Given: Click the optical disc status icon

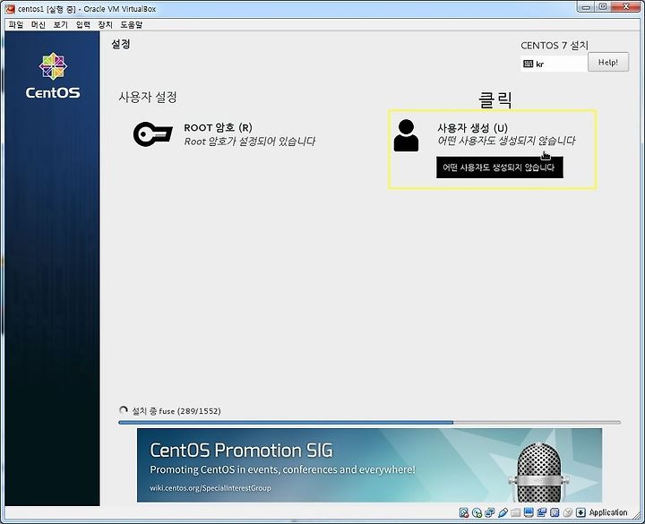Looking at the screenshot, I should point(477,512).
